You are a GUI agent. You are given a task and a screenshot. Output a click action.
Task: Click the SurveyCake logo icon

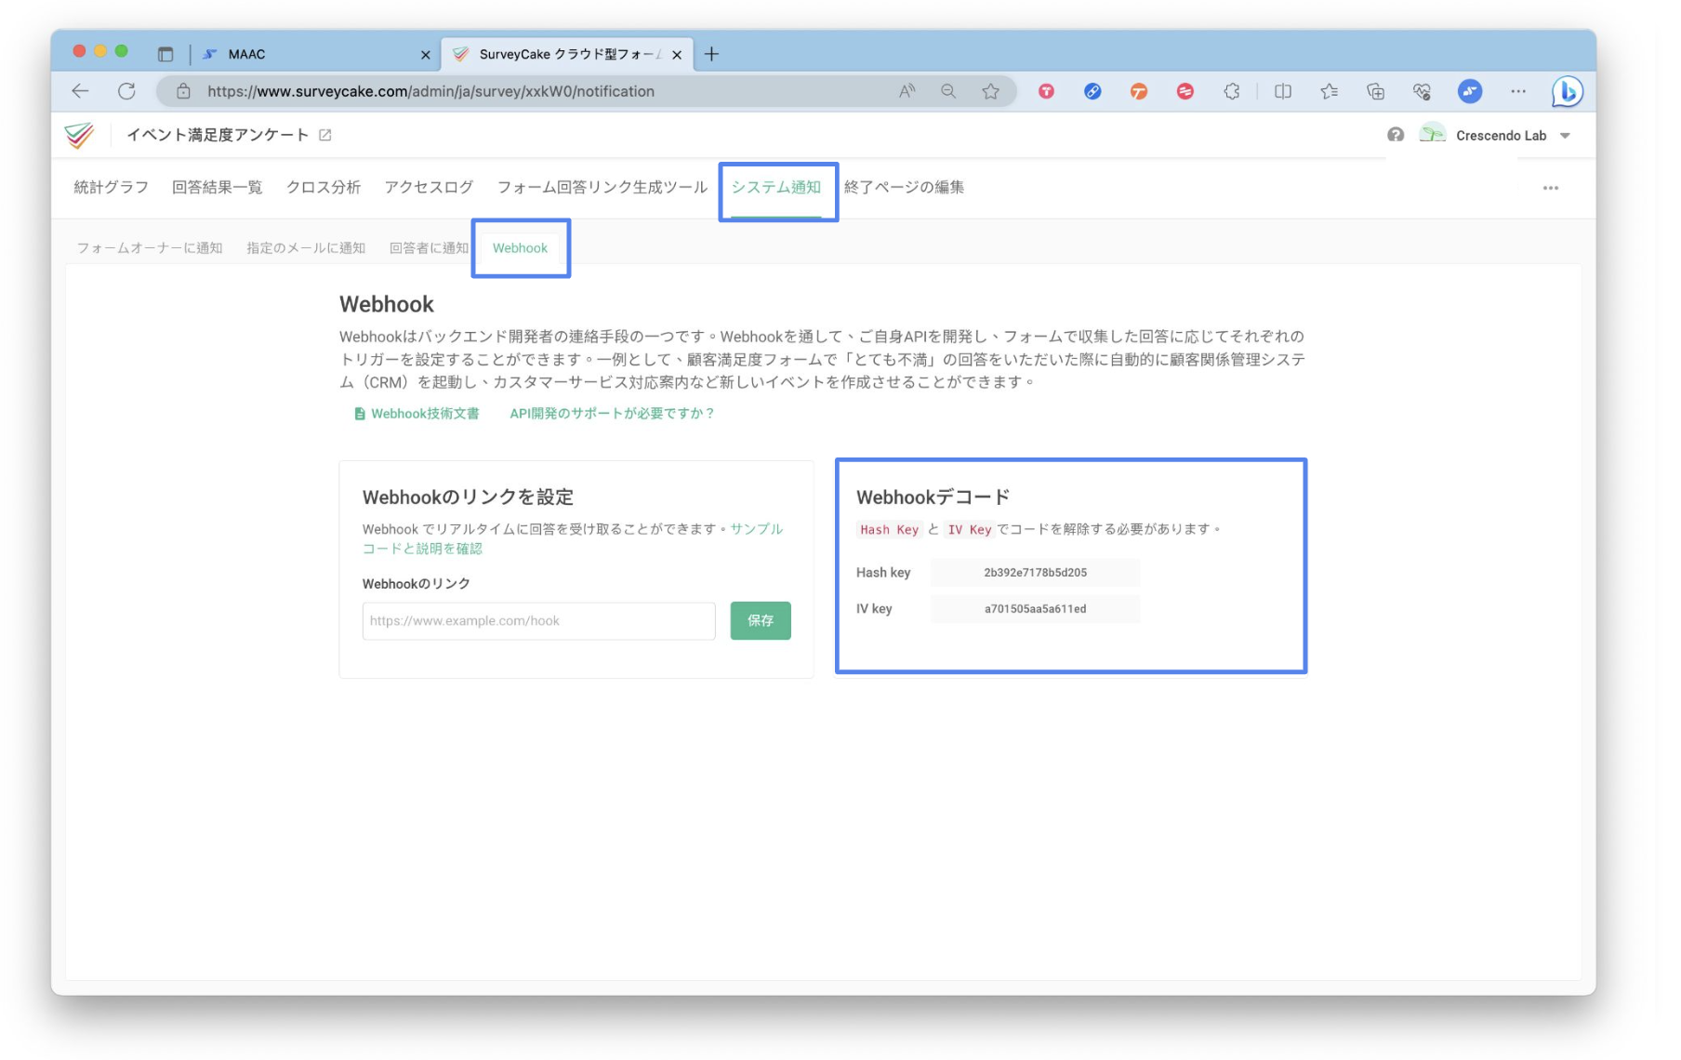(x=80, y=135)
